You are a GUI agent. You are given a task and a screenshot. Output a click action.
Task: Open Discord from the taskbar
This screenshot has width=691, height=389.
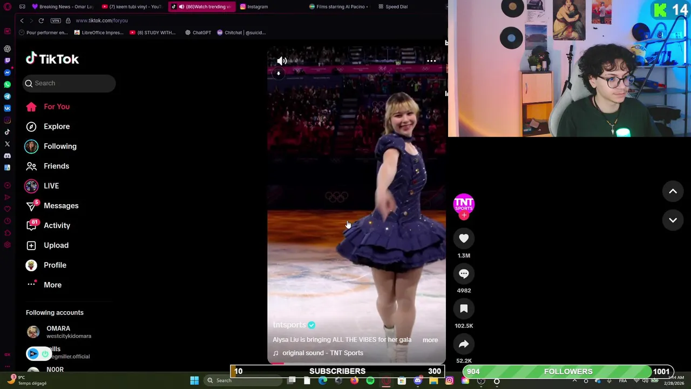418,380
